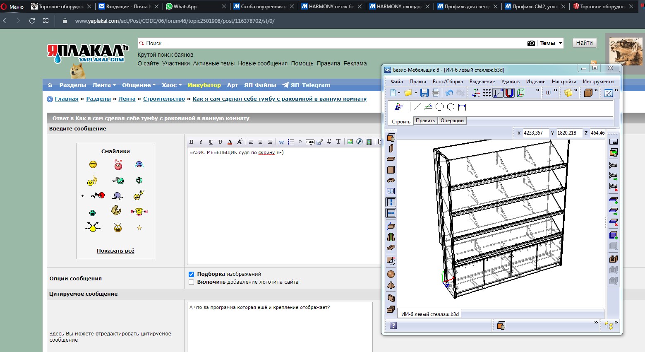The height and width of the screenshot is (352, 645).
Task: Toggle the horizontal stretch arrow button
Action: (x=391, y=213)
